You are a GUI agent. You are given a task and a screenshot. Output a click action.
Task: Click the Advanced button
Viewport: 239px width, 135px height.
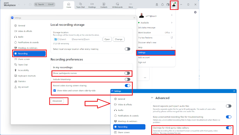click(x=57, y=101)
